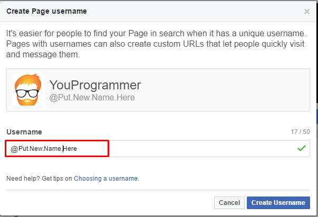The height and width of the screenshot is (217, 318).
Task: Open the Choosing a username link
Action: click(x=107, y=179)
